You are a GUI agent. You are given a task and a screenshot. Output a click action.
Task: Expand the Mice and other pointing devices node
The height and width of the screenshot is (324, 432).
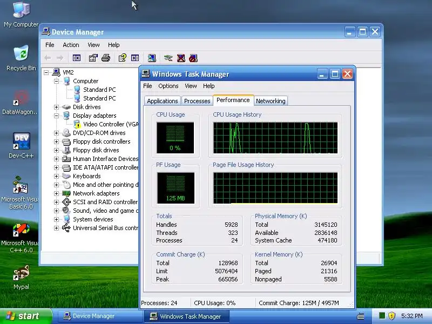56,185
